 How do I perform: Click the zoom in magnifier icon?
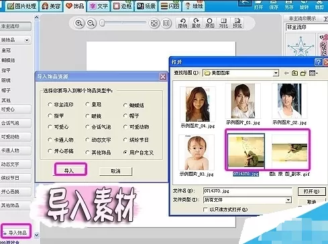[78, 23]
